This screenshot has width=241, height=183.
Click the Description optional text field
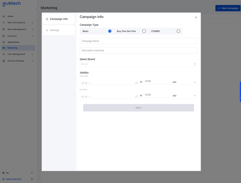tap(138, 50)
